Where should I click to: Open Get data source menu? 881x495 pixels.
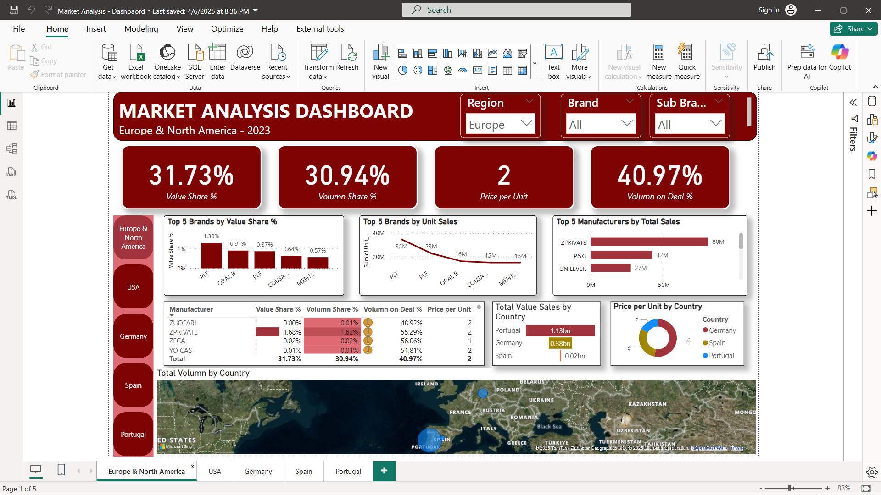click(x=108, y=62)
